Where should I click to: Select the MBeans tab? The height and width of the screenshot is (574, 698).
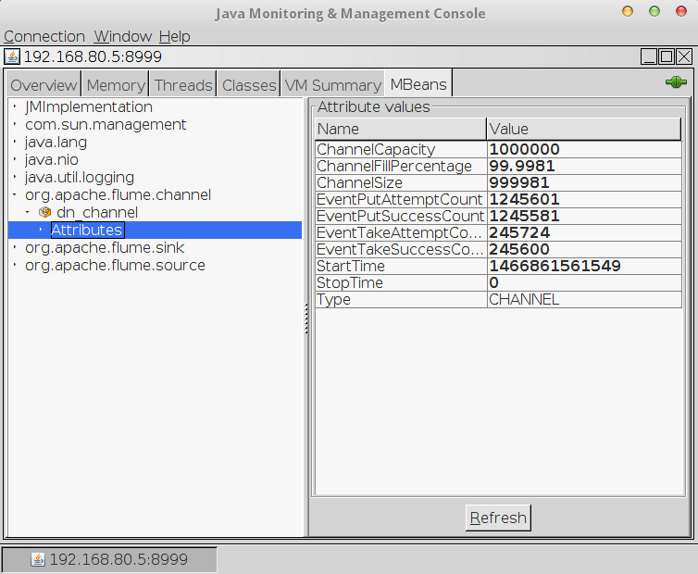(x=418, y=83)
